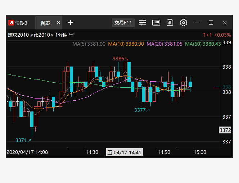Open the keyboard icon
Image resolution: width=239 pixels, height=183 pixels.
(156, 23)
